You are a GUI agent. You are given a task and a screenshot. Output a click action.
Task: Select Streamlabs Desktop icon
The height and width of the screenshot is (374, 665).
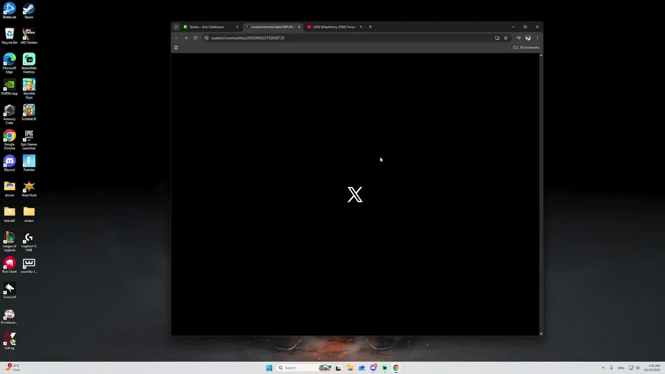29,63
